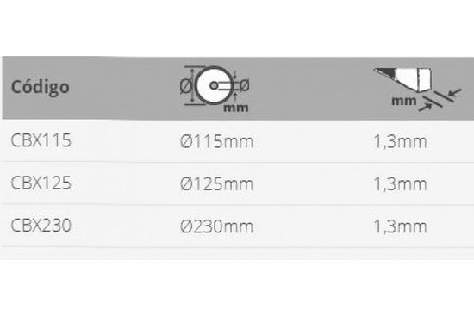Viewport: 474px width, 316px height.
Task: Click the 1,3mm thickness for CBX115
Action: coord(400,141)
